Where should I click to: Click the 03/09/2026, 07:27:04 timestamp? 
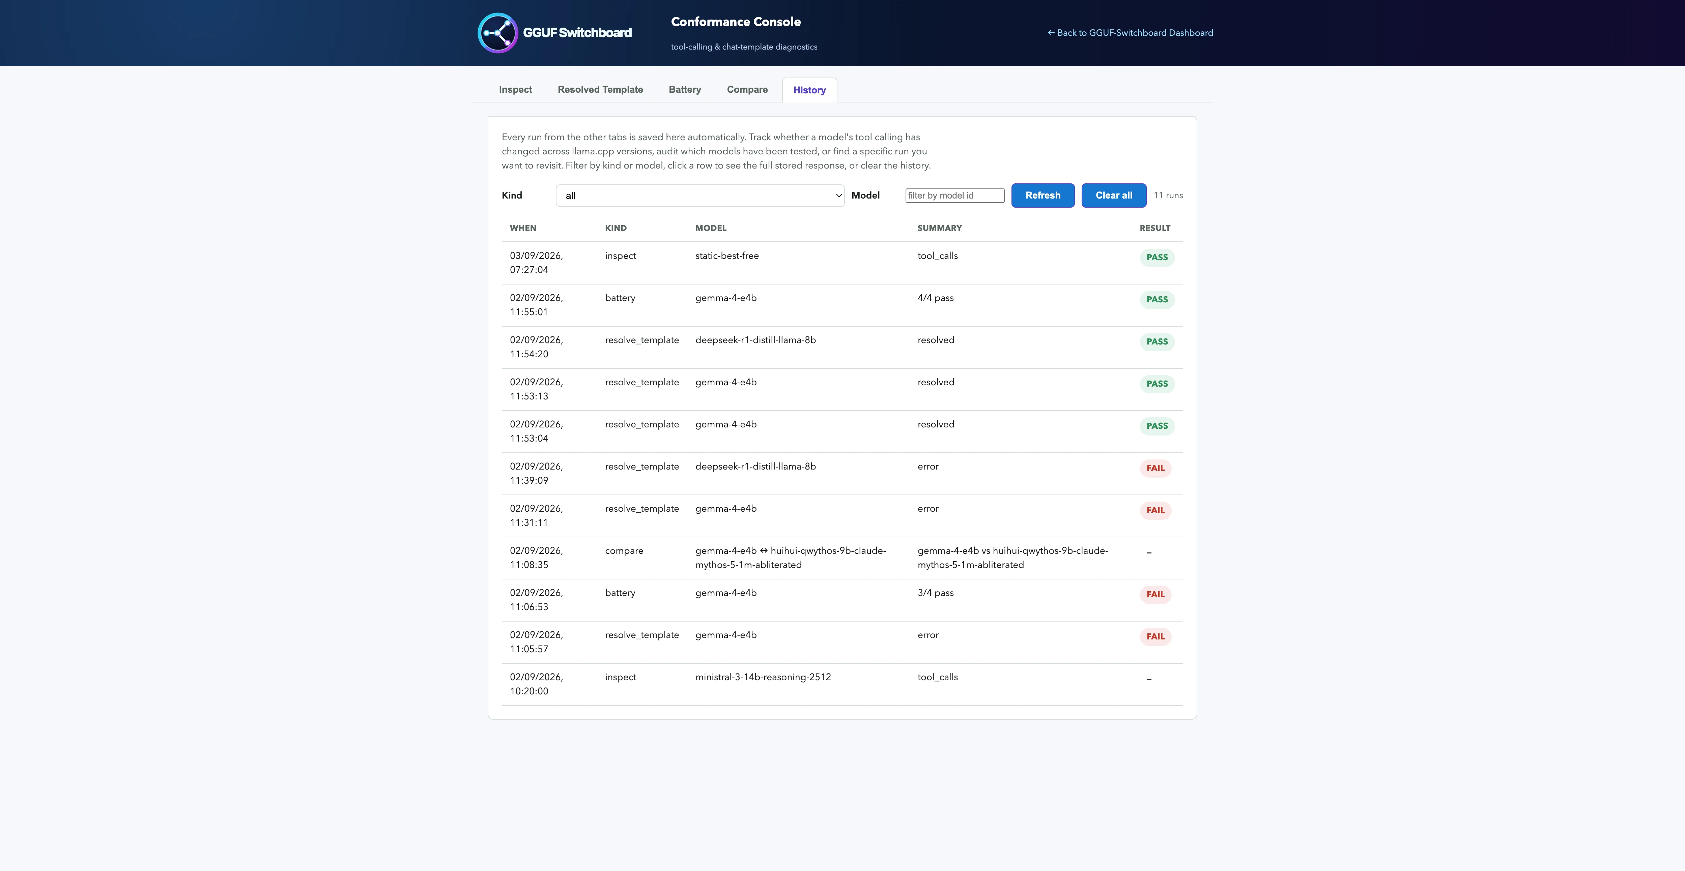pyautogui.click(x=536, y=263)
